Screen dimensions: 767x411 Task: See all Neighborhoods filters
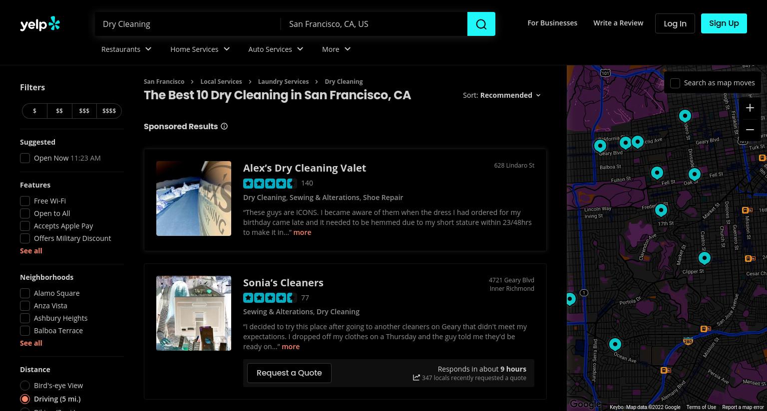point(31,343)
